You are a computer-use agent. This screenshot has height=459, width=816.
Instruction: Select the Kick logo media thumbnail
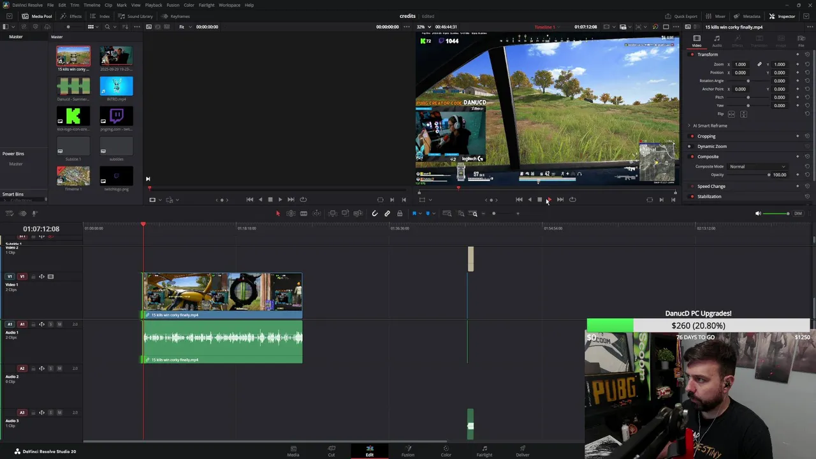click(x=73, y=116)
